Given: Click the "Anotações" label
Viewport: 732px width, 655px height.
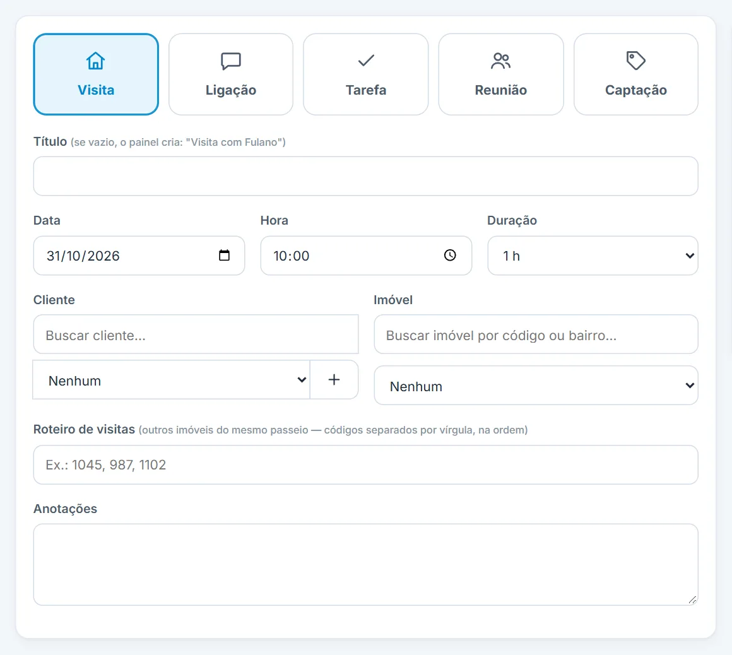Looking at the screenshot, I should click(66, 509).
